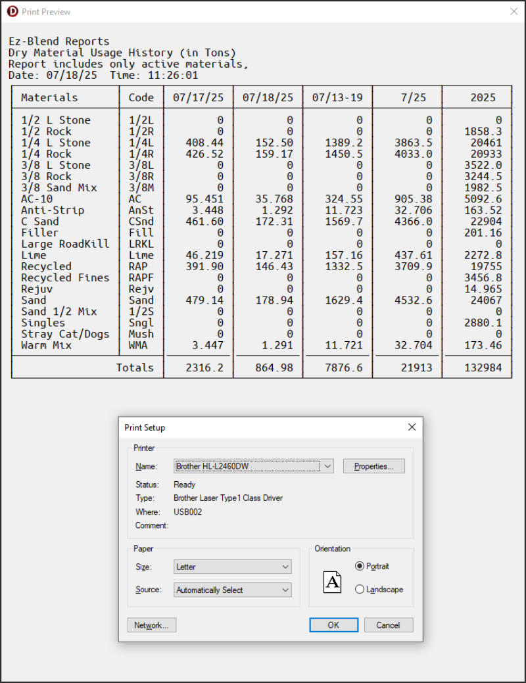526x683 pixels.
Task: Click total 132984 for 2025
Action: pos(483,367)
